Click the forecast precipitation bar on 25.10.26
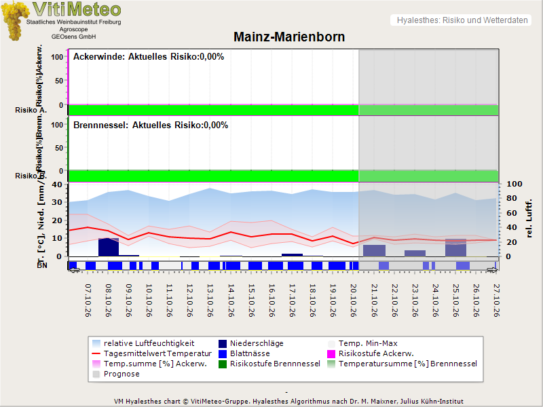The height and width of the screenshot is (407, 543). [x=455, y=248]
